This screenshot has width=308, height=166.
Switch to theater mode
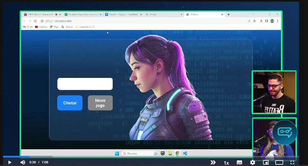pyautogui.click(x=279, y=162)
